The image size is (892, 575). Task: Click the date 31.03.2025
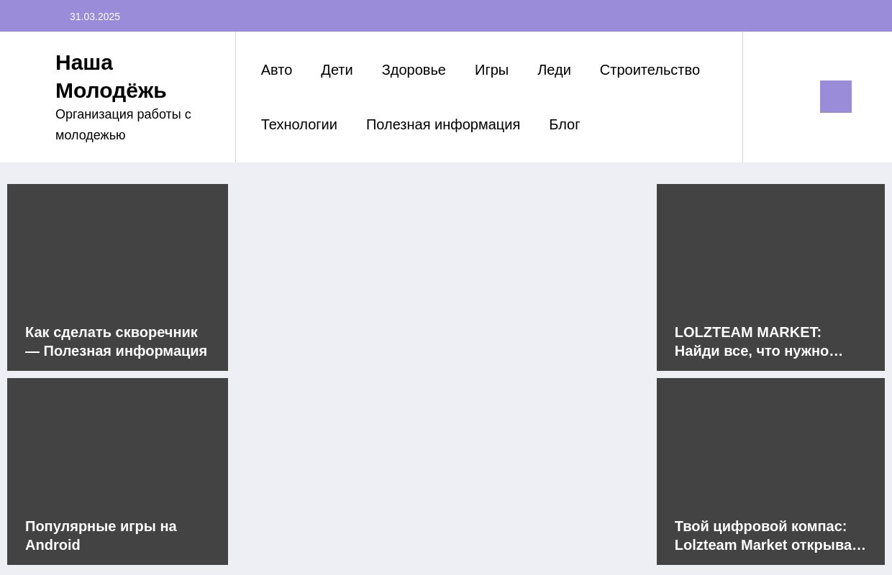click(95, 17)
